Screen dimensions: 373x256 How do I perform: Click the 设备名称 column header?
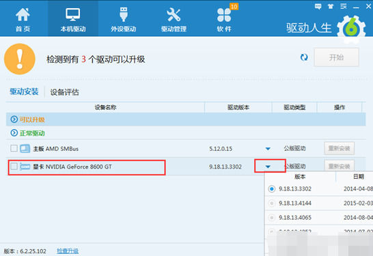click(x=105, y=107)
